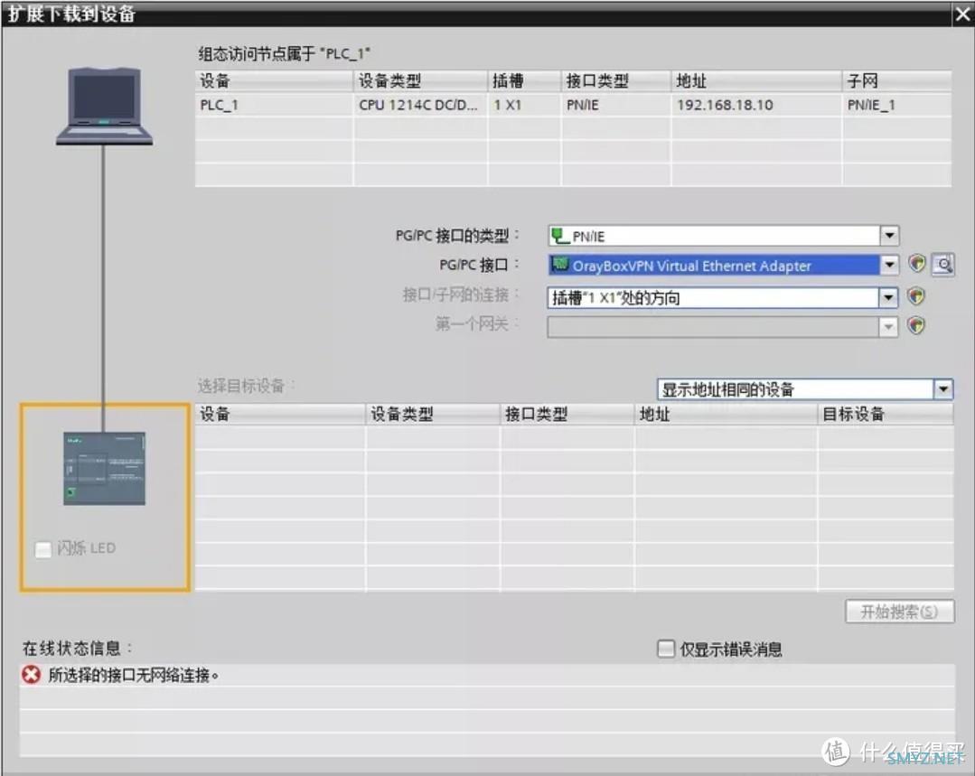Click shield icon beside first gateway field
Viewport: 975px width, 776px height.
pos(916,325)
